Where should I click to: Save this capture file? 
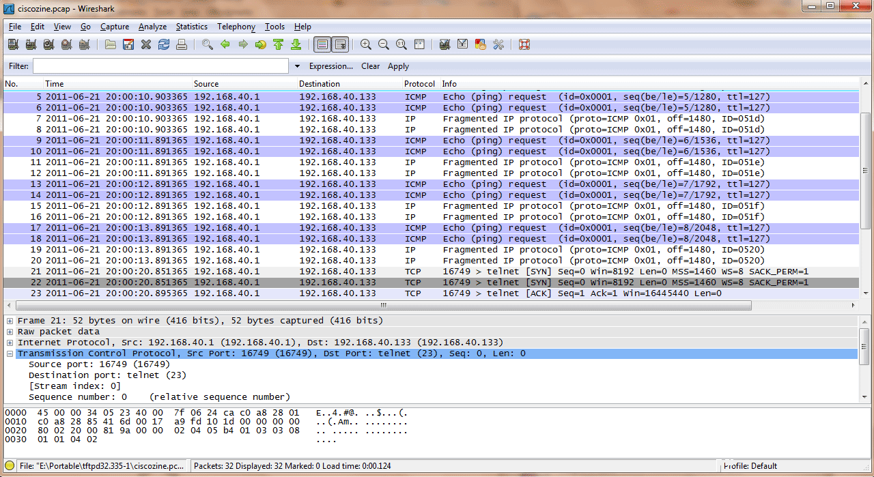128,44
